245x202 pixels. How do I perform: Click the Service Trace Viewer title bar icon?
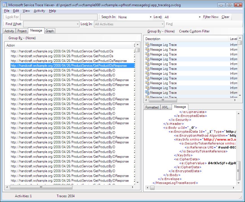5,5
